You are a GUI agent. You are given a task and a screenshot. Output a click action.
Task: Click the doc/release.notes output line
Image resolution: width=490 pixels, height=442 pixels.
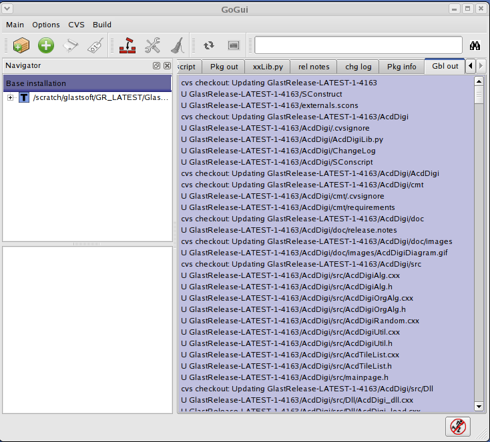[x=289, y=230]
